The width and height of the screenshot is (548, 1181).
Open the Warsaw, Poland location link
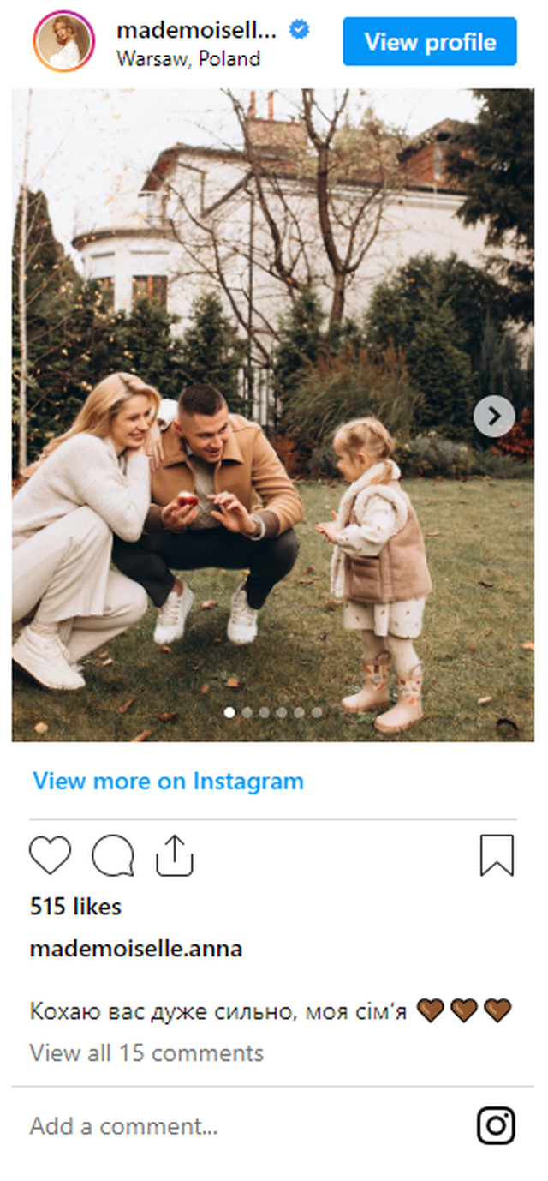pos(188,58)
